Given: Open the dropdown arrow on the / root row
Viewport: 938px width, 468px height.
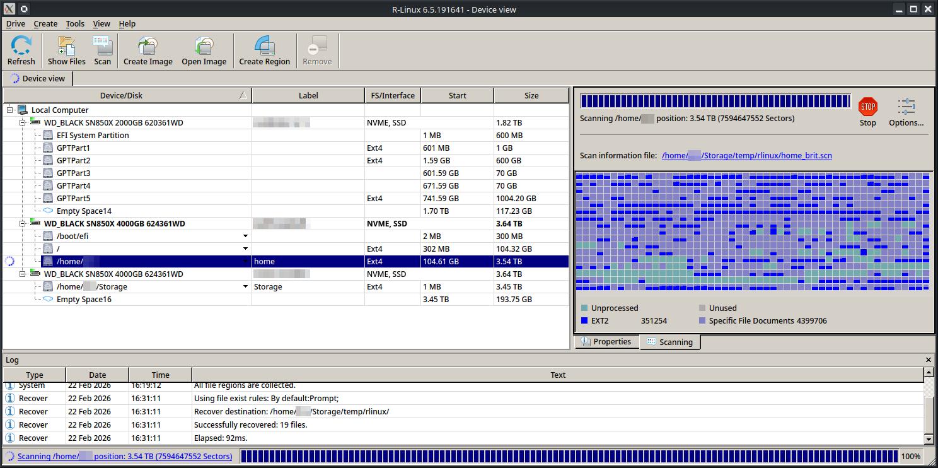Looking at the screenshot, I should point(246,249).
